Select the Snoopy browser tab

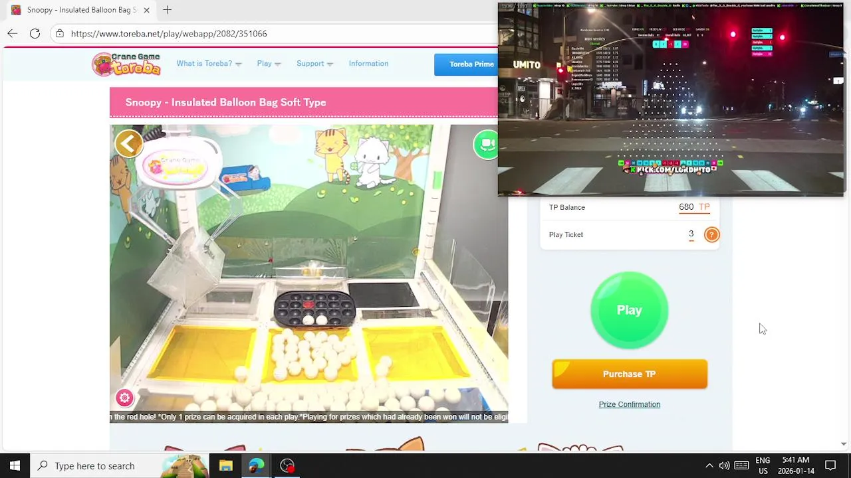tap(81, 10)
